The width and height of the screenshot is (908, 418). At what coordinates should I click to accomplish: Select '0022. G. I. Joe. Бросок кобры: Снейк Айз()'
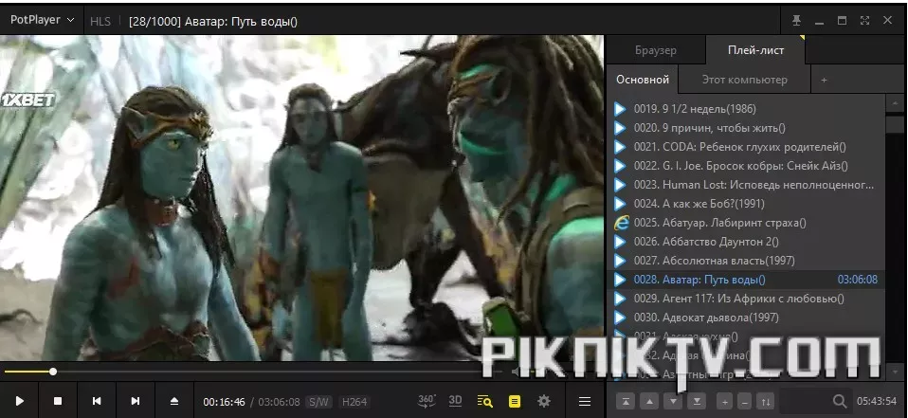tap(746, 166)
